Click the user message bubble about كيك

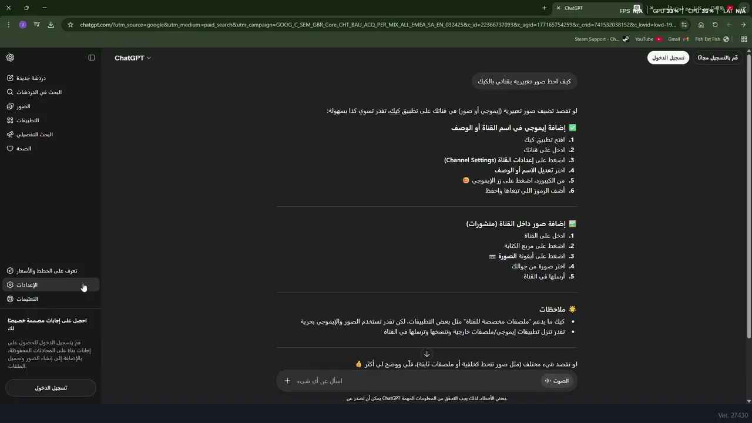[x=524, y=81]
